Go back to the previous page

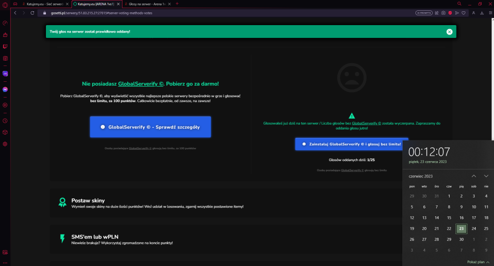click(15, 13)
